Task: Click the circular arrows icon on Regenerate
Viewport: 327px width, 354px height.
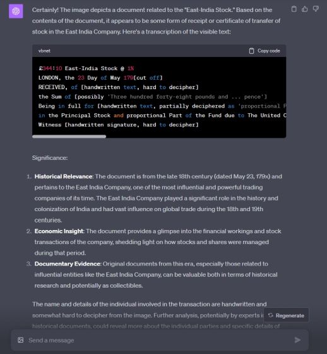Action: click(271, 315)
